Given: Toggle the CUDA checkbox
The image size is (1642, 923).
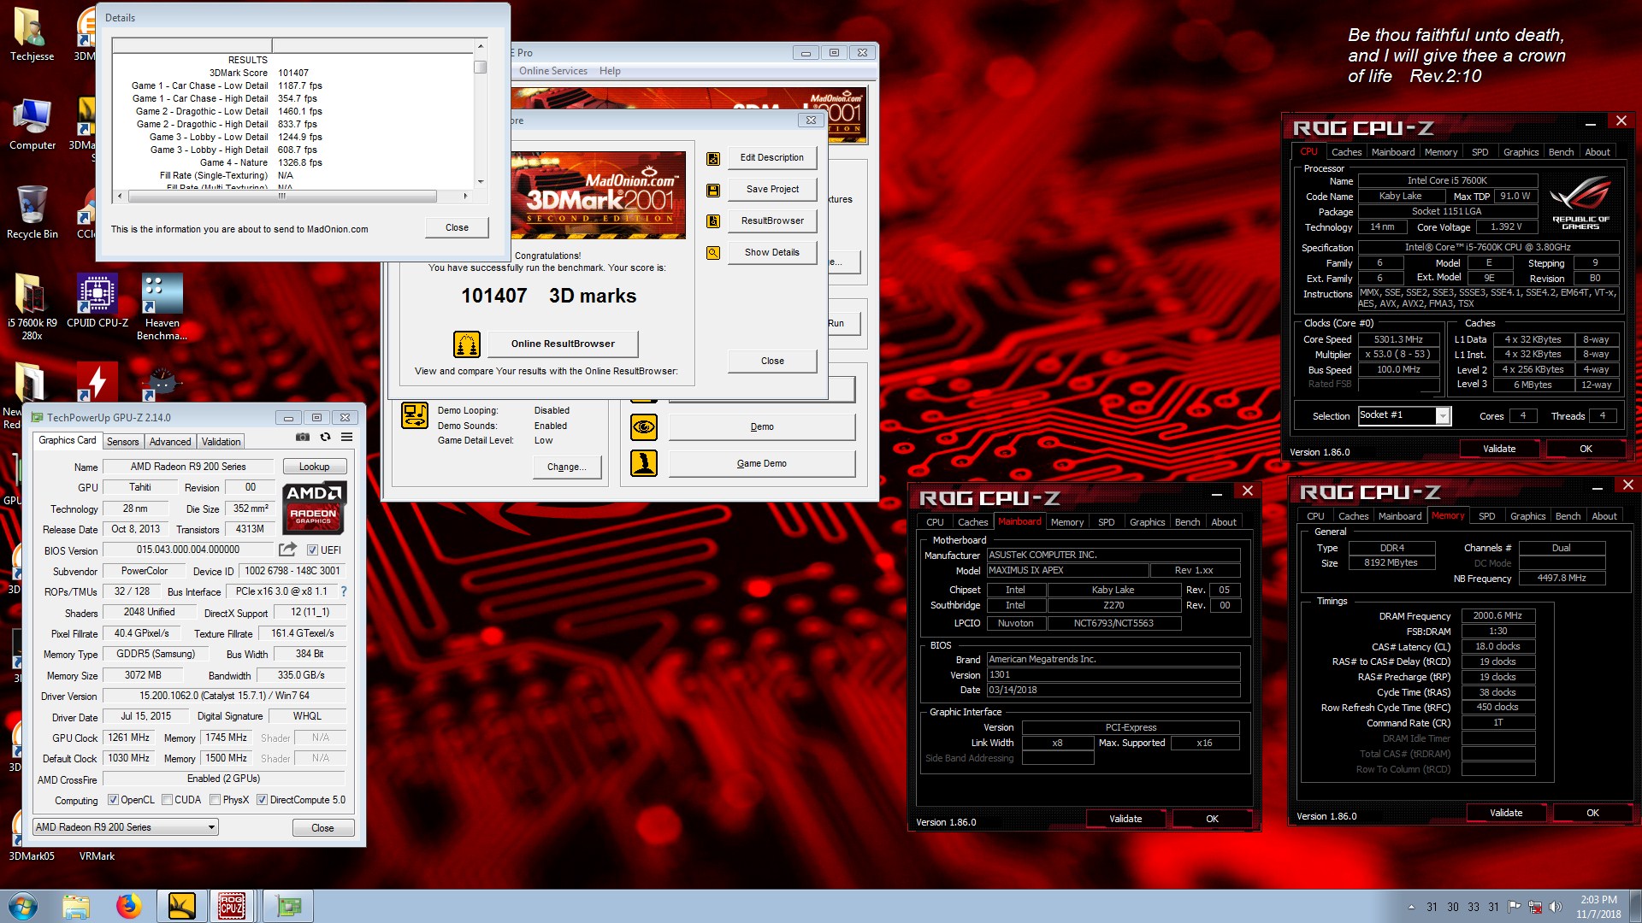Looking at the screenshot, I should click(x=167, y=800).
